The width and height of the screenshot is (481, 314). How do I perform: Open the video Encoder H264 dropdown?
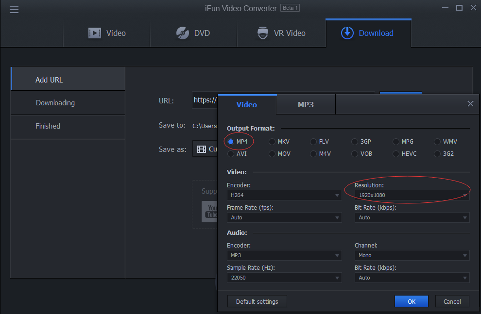coord(284,195)
